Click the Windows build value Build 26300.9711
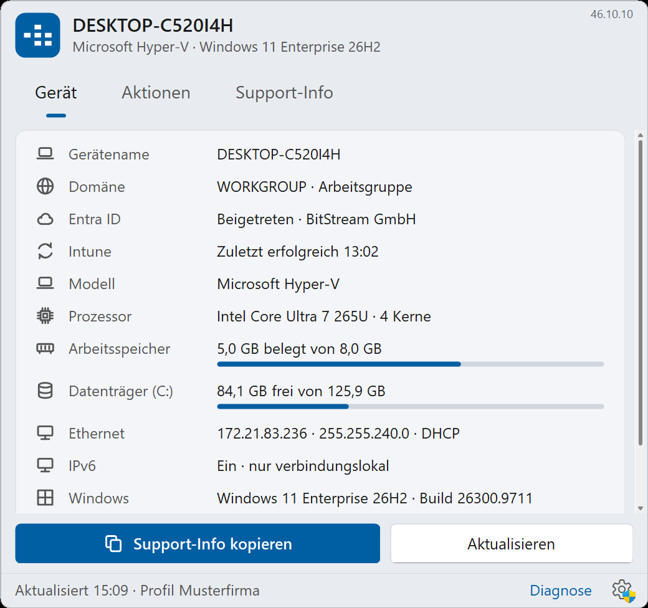Image resolution: width=648 pixels, height=608 pixels. (x=476, y=498)
